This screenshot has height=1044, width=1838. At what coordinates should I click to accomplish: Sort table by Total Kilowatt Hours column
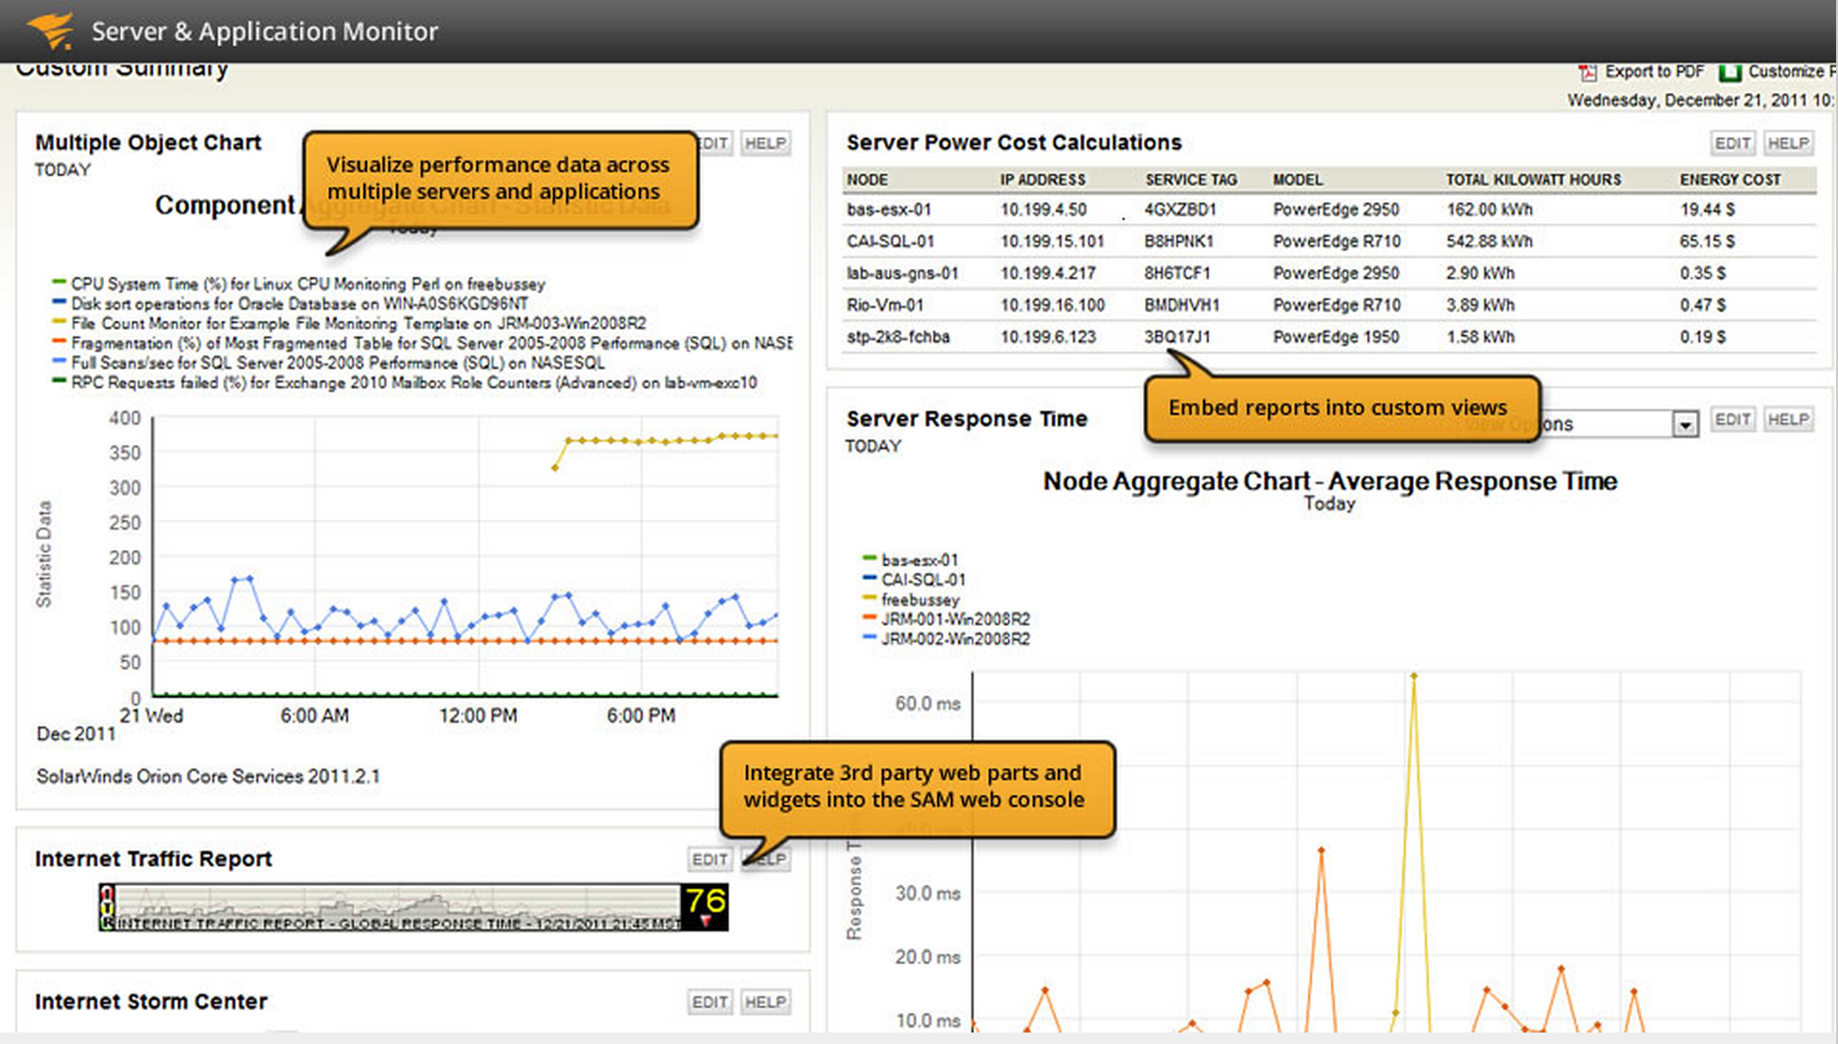[x=1533, y=180]
